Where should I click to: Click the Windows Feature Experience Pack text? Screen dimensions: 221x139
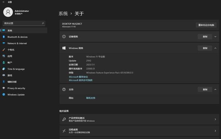(110, 73)
